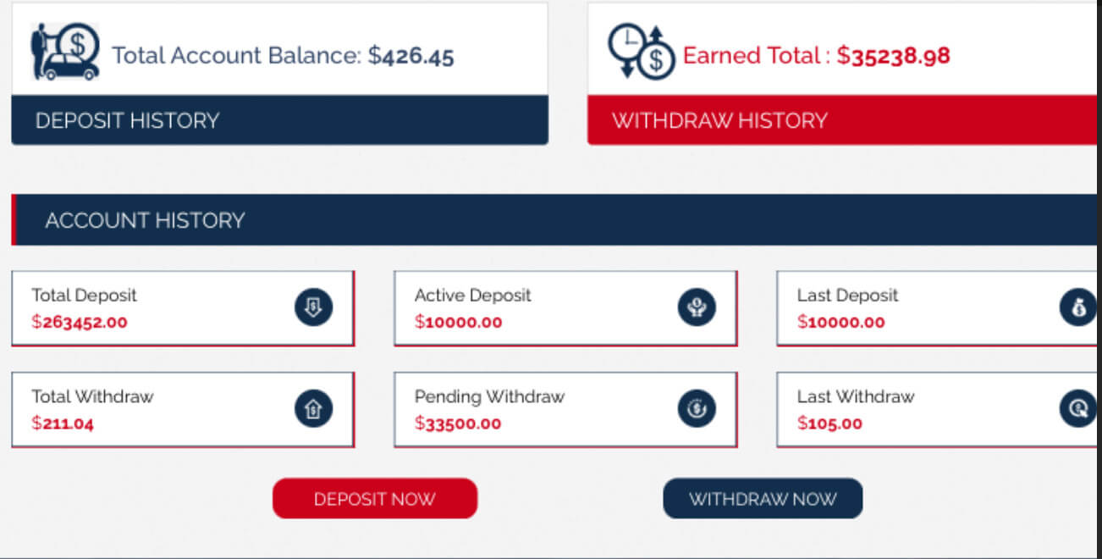Click the Pending Withdraw amount $33500.00
The width and height of the screenshot is (1102, 559).
458,423
